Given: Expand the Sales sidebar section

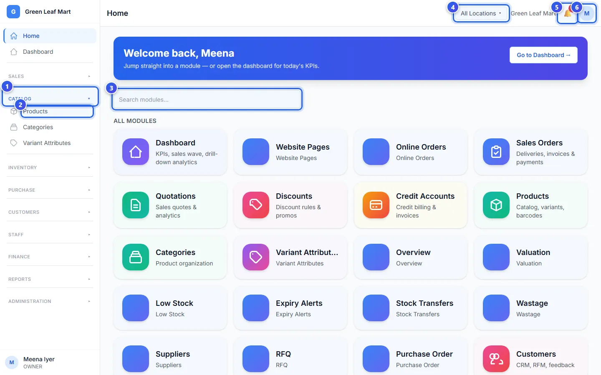Looking at the screenshot, I should pos(50,76).
